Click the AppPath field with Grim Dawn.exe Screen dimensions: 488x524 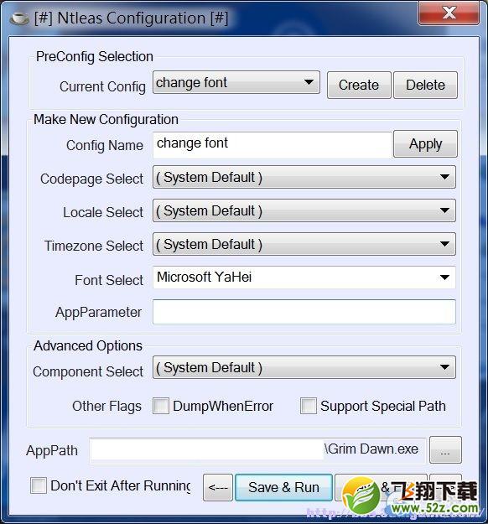click(x=257, y=450)
